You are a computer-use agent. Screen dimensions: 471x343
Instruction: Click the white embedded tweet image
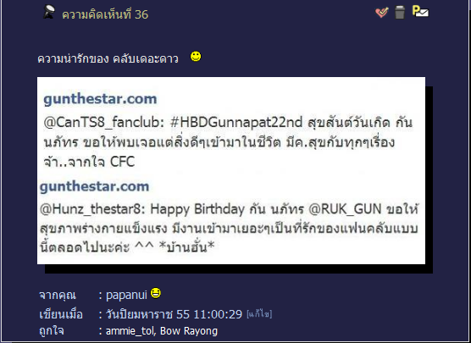(231, 170)
